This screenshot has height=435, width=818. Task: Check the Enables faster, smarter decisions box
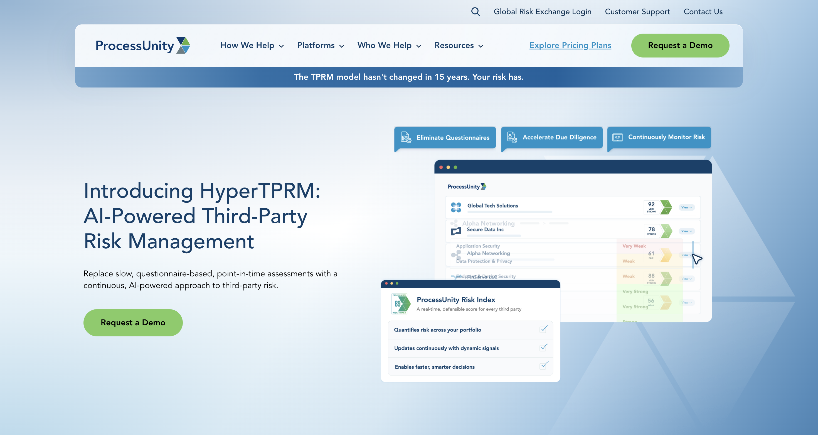[x=544, y=366]
